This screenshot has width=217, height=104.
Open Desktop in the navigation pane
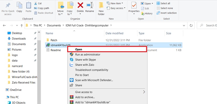tap(17, 33)
